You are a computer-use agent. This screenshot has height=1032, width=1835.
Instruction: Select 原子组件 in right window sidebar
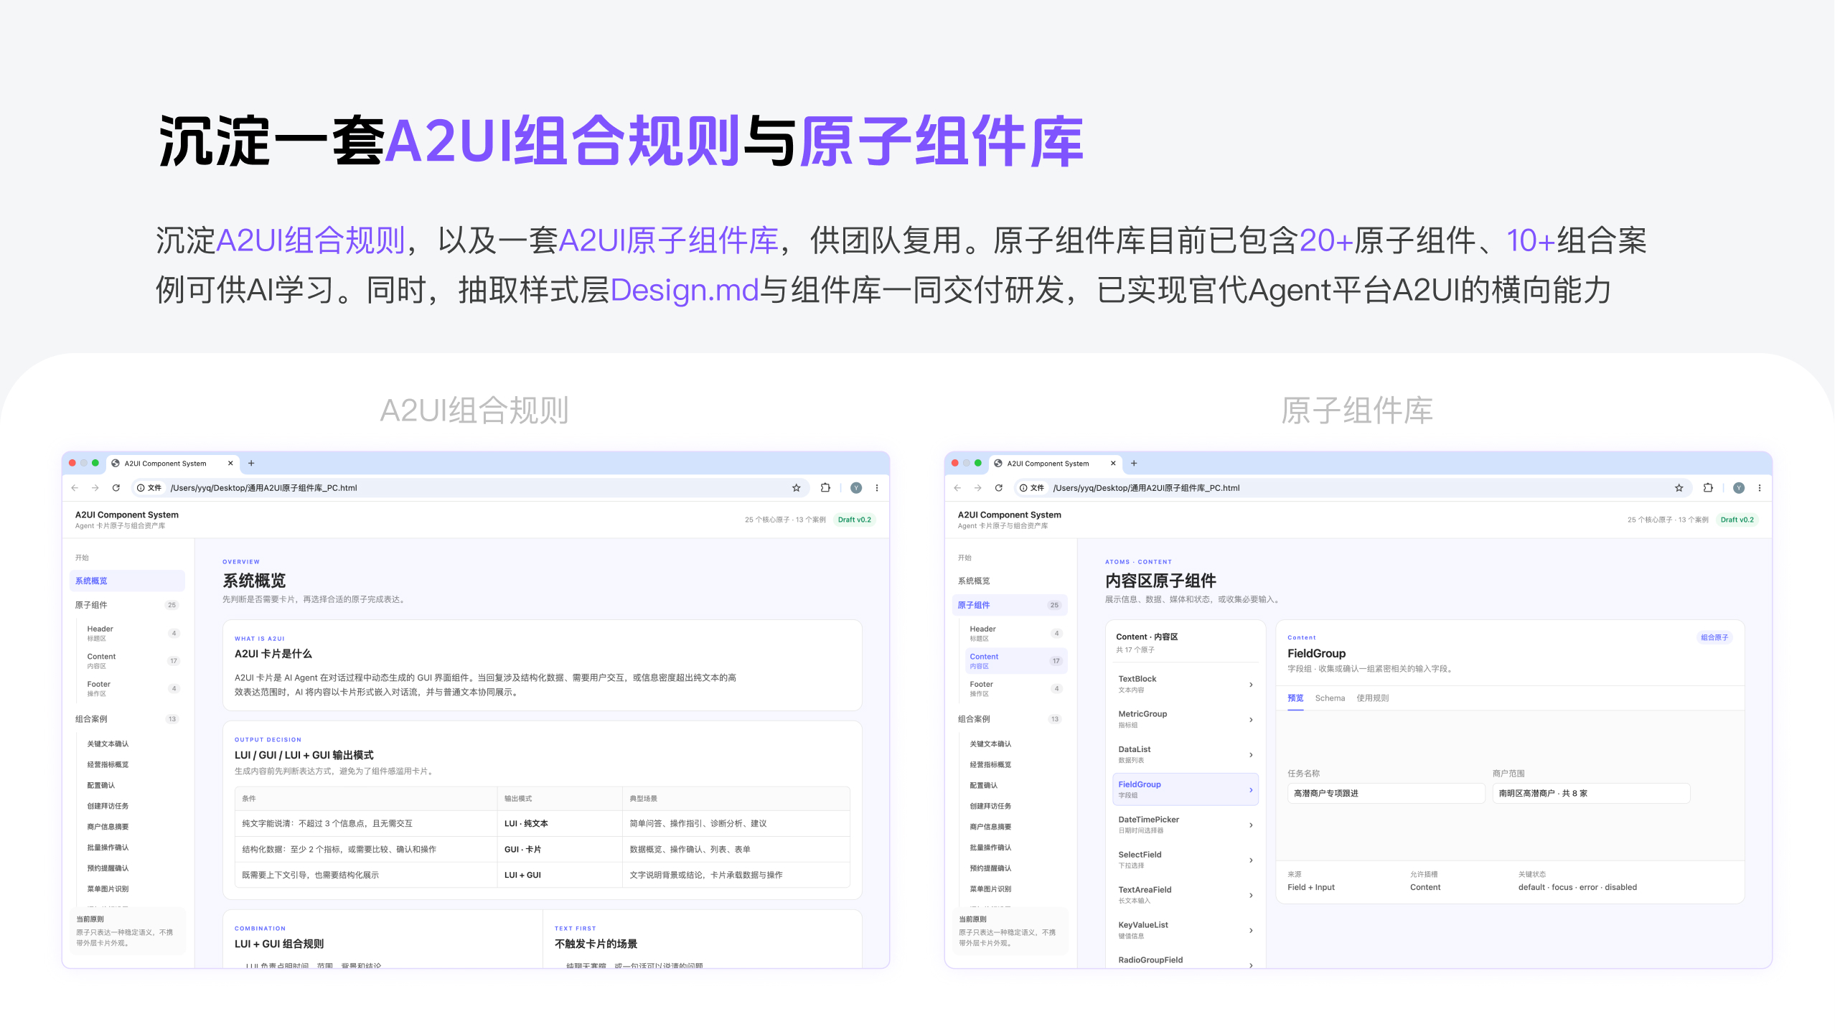click(x=1010, y=605)
